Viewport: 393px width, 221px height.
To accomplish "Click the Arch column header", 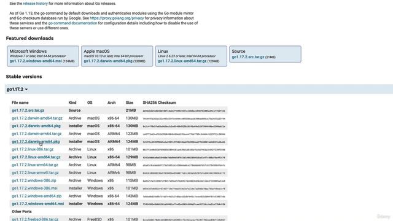I will coord(112,103).
